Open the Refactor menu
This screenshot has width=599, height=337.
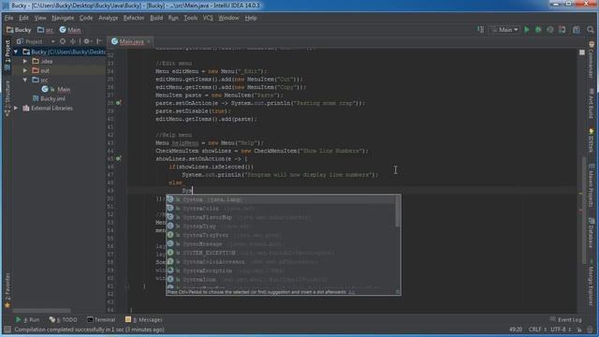[134, 18]
